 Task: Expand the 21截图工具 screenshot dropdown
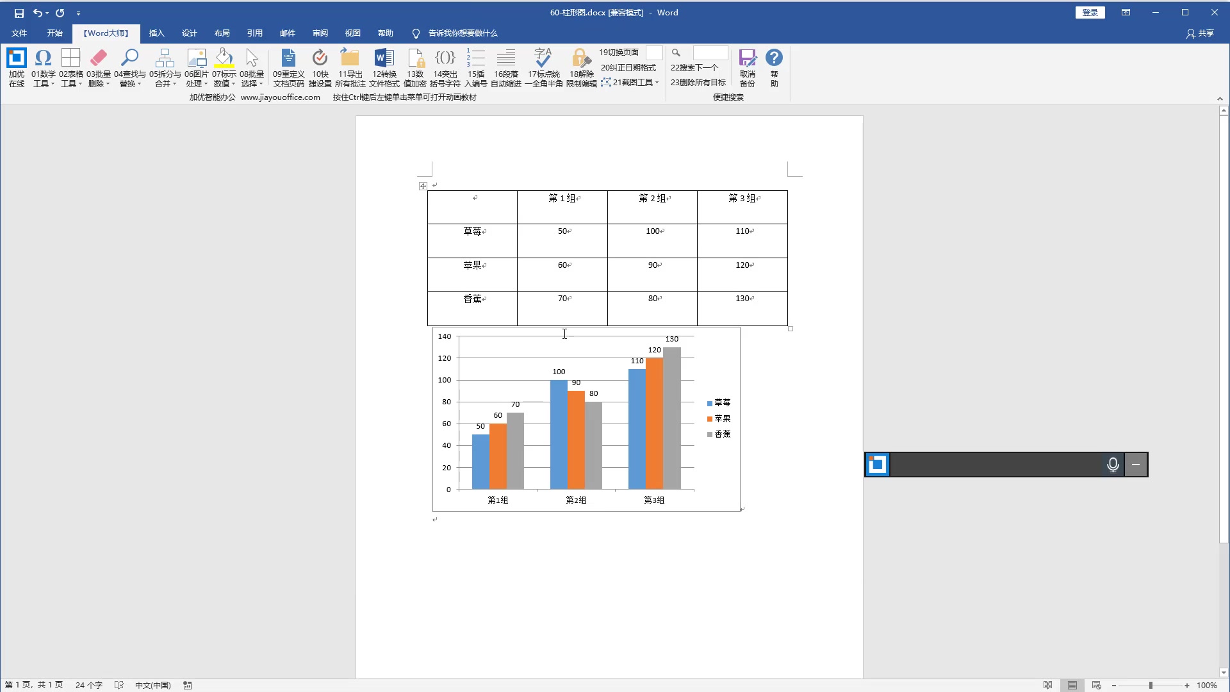point(657,82)
